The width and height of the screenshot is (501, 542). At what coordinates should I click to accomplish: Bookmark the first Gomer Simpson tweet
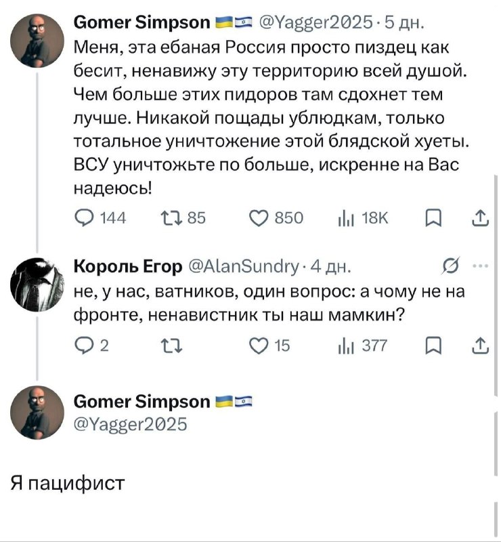[433, 219]
